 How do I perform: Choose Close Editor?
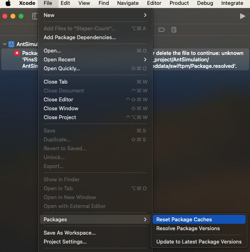(95, 100)
